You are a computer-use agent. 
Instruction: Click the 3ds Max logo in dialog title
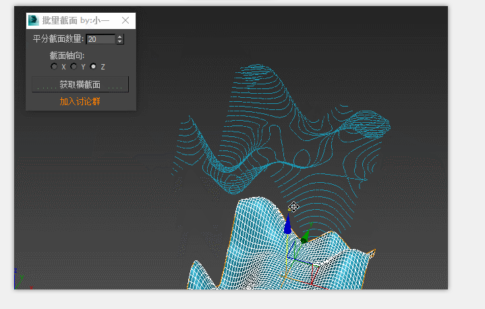(x=33, y=21)
